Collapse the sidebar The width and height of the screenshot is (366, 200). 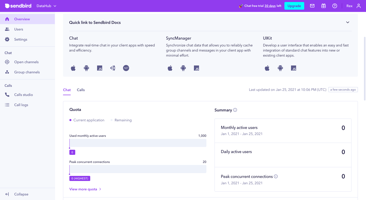(27, 194)
